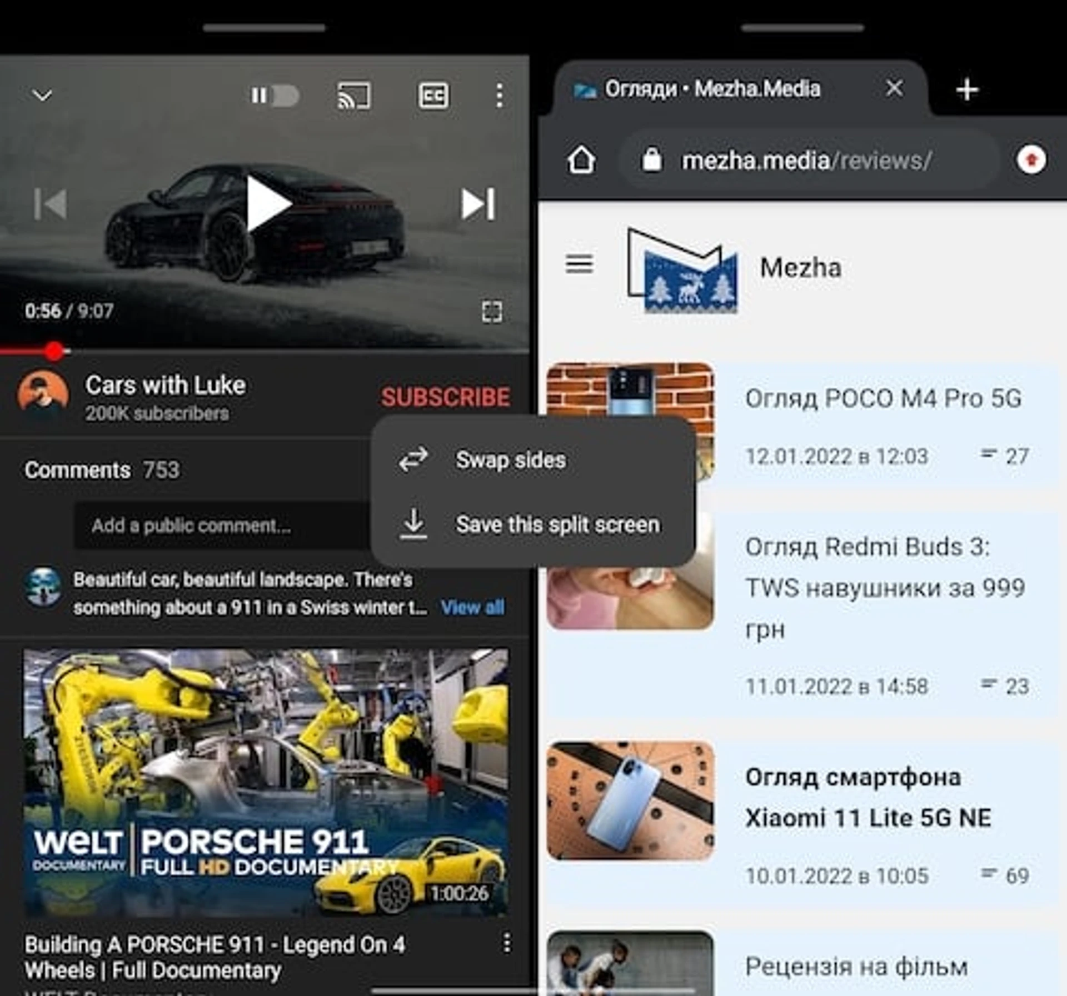
Task: Enter fullscreen mode in the video player
Action: [492, 312]
